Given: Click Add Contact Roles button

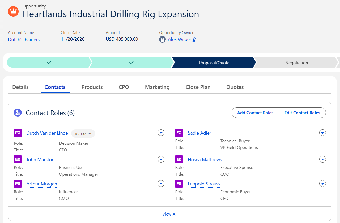Looking at the screenshot, I should (255, 113).
